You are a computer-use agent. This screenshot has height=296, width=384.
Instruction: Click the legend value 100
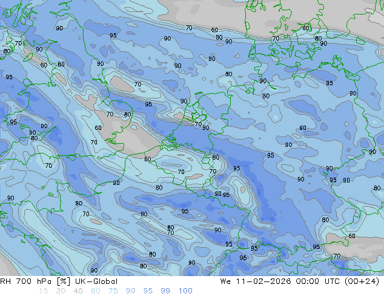click(x=185, y=291)
